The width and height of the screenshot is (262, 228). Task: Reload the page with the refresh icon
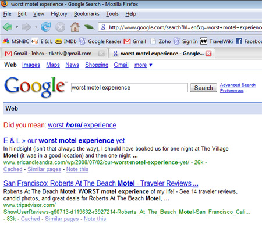46,27
